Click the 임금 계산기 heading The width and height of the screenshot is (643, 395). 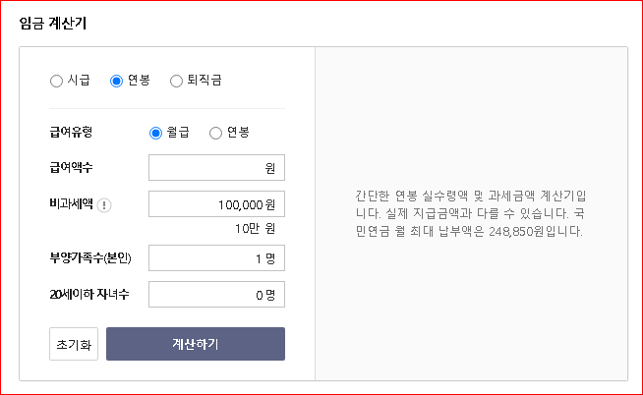pyautogui.click(x=53, y=23)
